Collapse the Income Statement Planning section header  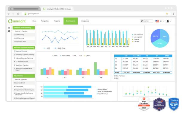[x=24, y=48]
